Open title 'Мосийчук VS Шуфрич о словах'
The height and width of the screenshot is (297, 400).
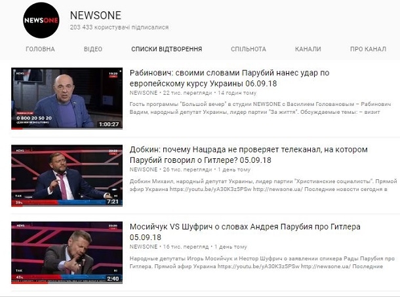(245, 232)
